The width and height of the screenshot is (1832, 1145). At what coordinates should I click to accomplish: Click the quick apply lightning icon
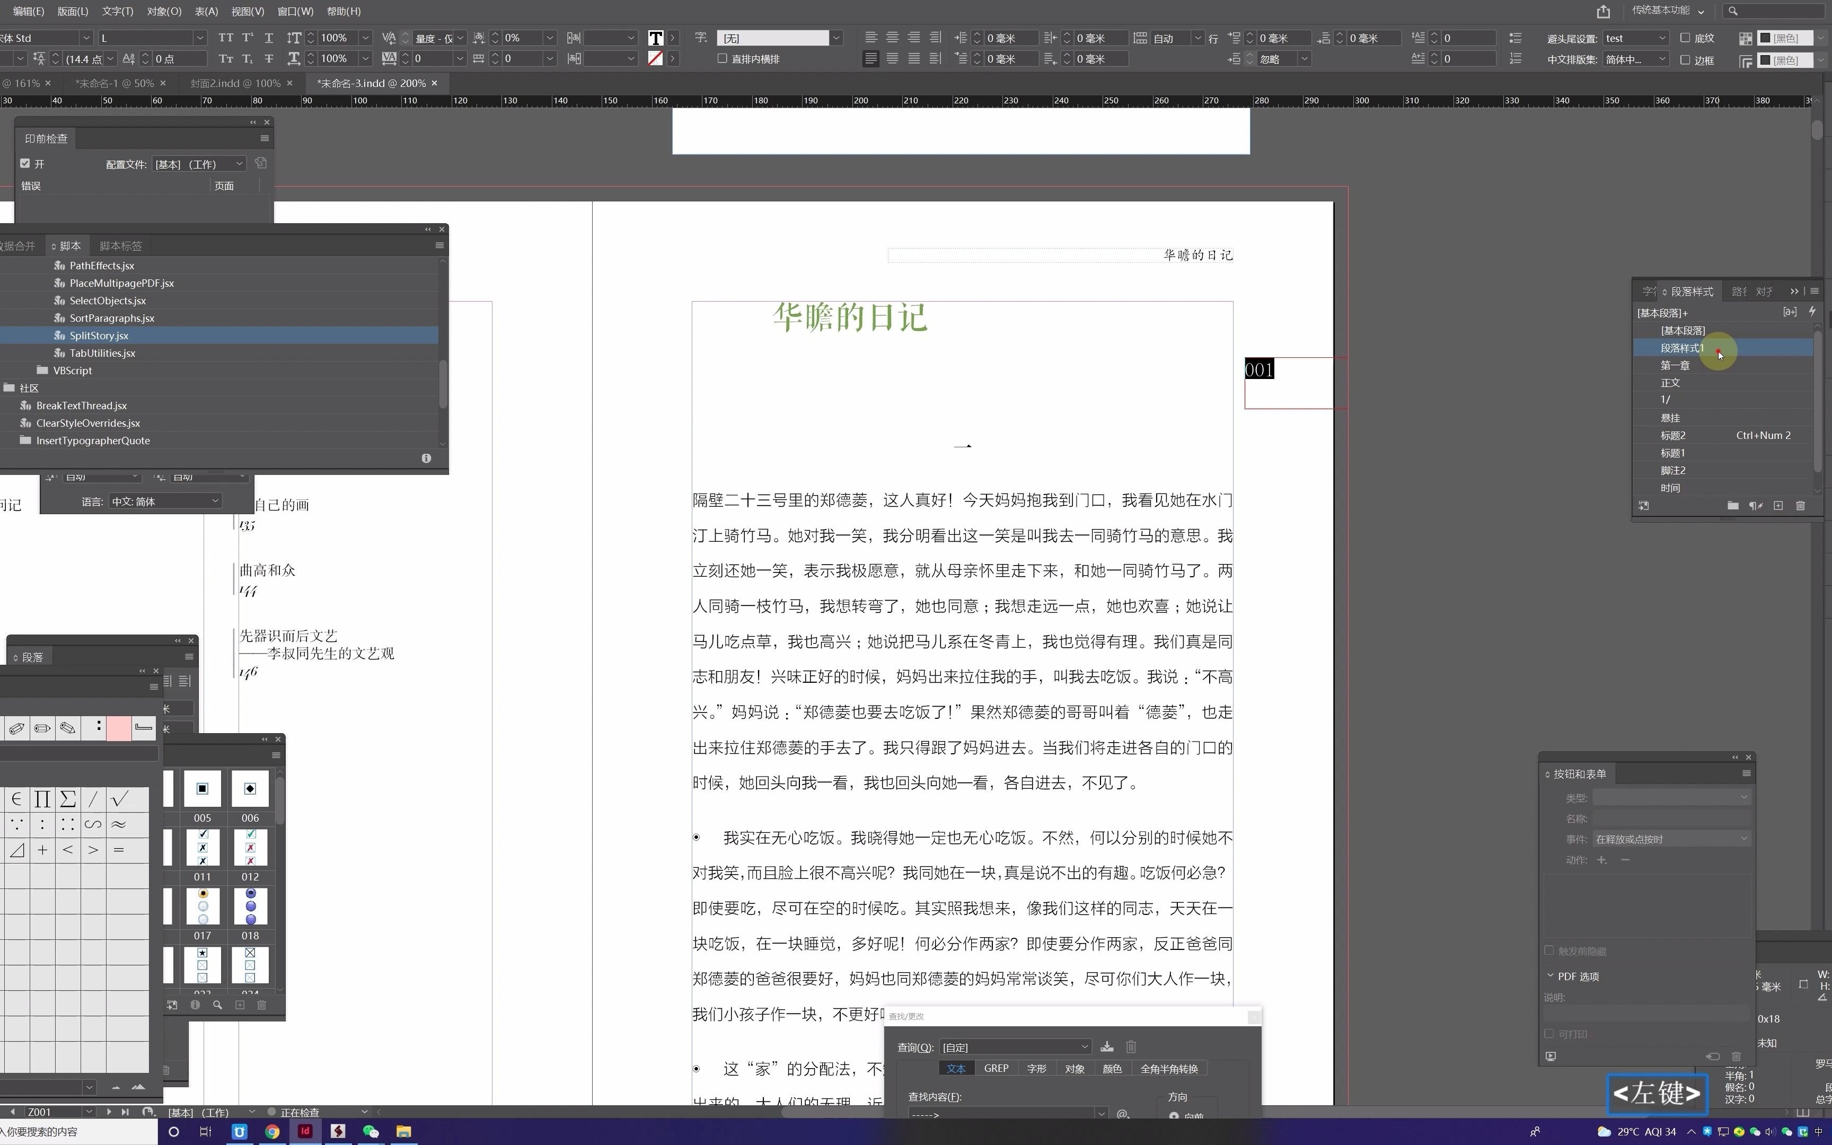[1812, 311]
